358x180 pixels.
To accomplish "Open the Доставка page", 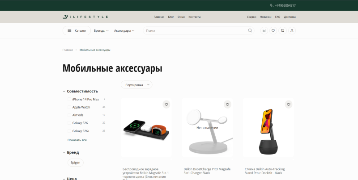I will [x=290, y=17].
